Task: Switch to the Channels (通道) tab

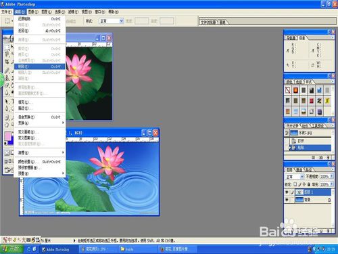Action: tap(299, 169)
